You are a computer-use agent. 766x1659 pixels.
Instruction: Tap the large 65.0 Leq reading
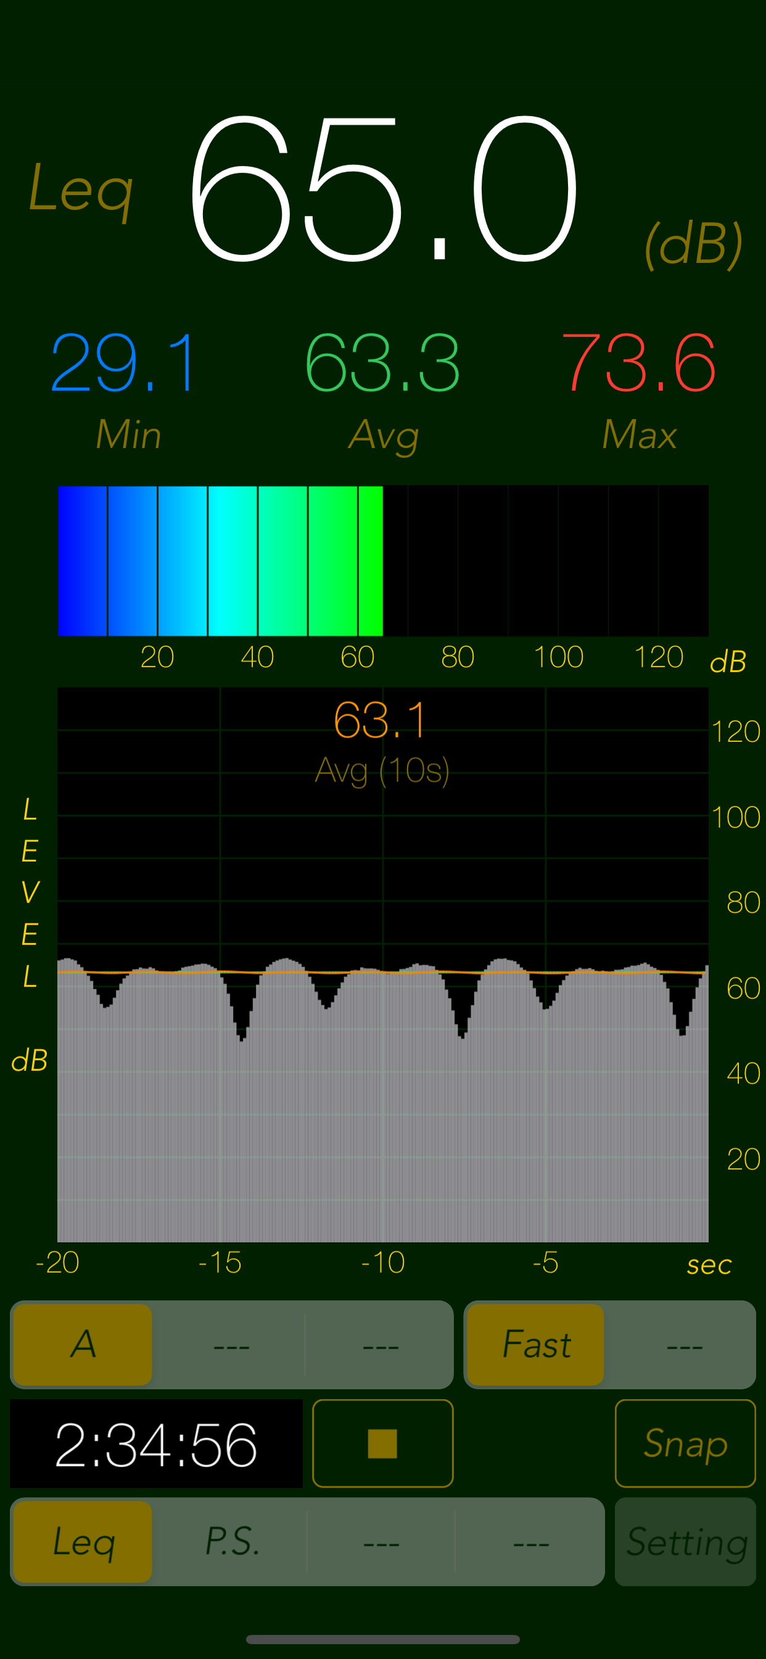click(x=383, y=190)
